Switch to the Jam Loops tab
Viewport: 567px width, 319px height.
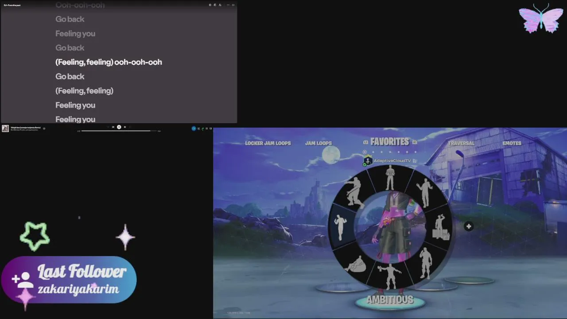click(318, 143)
